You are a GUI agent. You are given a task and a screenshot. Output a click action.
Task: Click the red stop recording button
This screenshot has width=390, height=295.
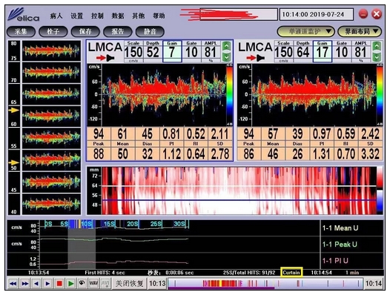[59, 284]
